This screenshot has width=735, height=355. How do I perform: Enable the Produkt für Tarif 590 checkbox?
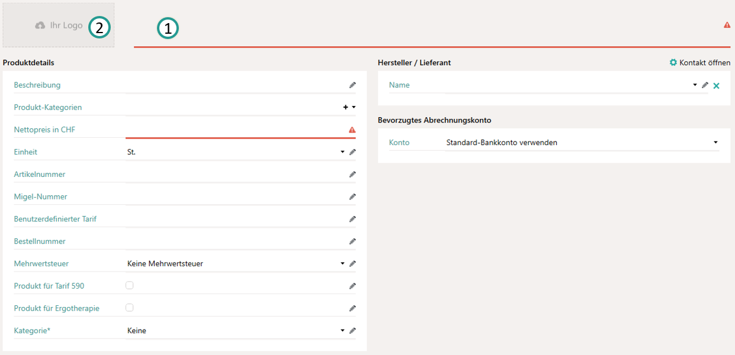(x=130, y=285)
